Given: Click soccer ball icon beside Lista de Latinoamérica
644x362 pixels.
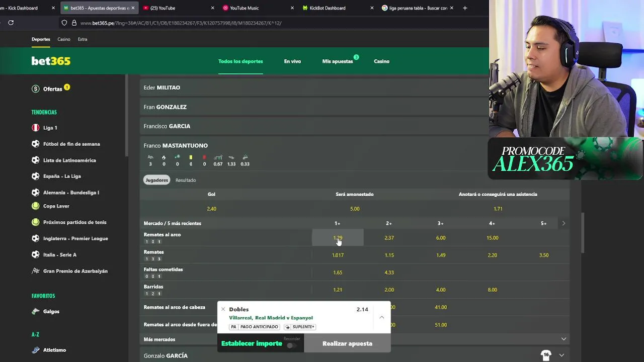Looking at the screenshot, I should [x=35, y=160].
